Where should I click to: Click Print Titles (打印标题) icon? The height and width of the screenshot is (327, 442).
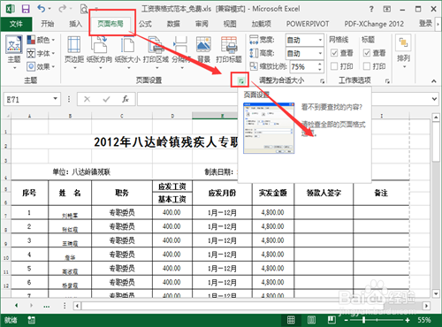pyautogui.click(x=229, y=49)
